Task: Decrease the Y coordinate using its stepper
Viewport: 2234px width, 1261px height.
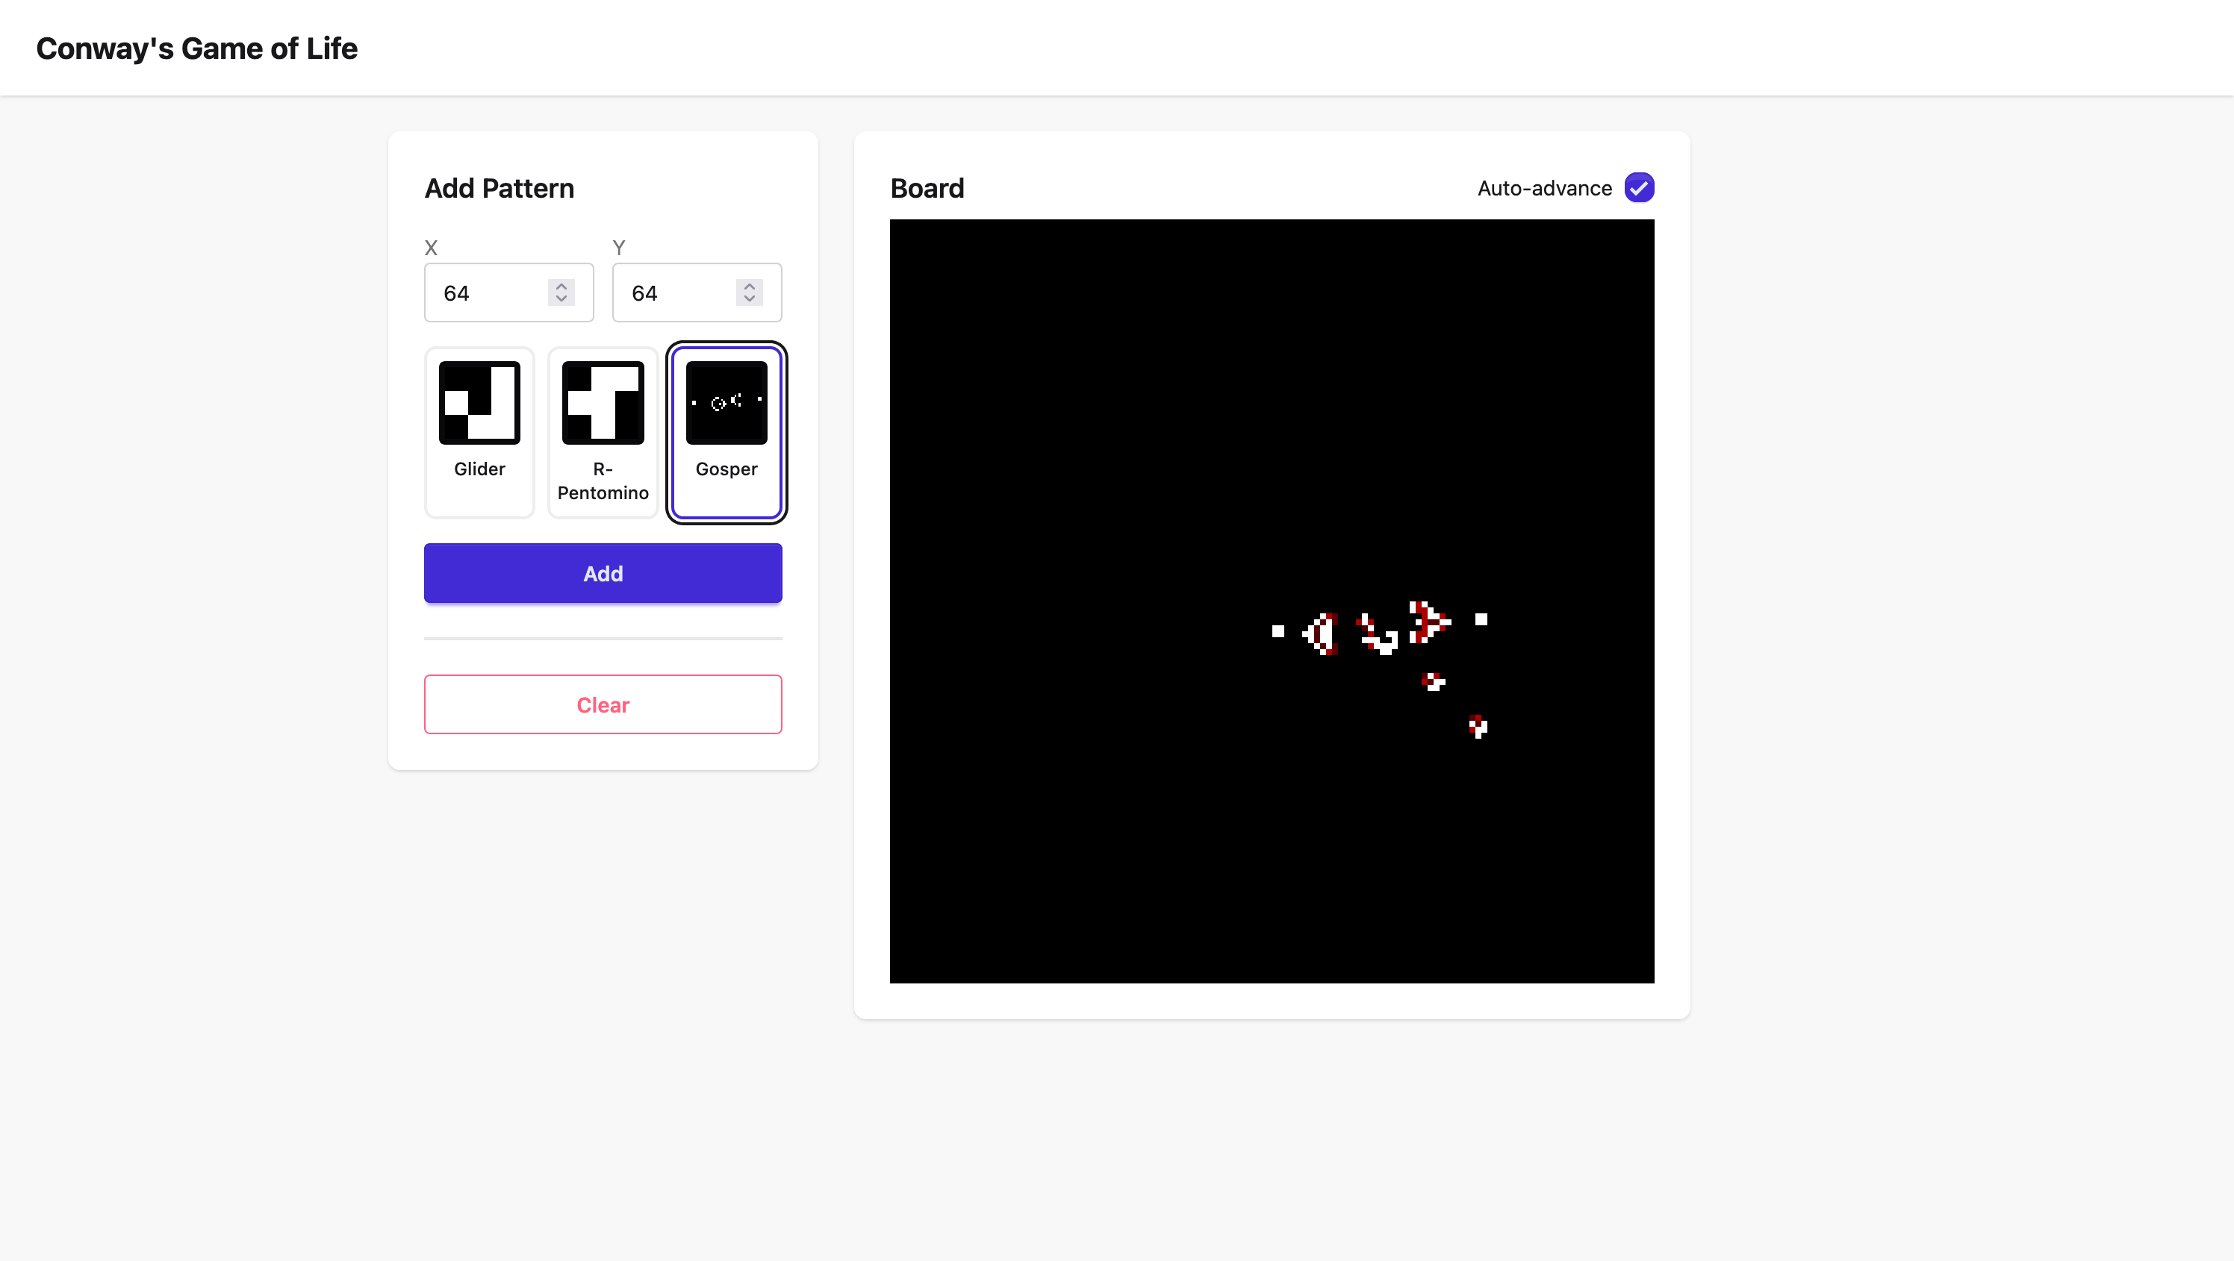Action: [748, 300]
